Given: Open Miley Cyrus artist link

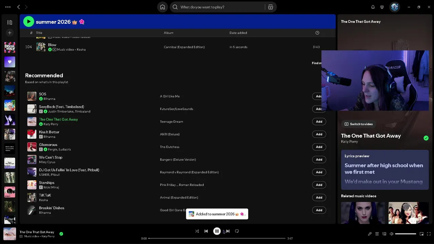Looking at the screenshot, I should click(x=47, y=162).
